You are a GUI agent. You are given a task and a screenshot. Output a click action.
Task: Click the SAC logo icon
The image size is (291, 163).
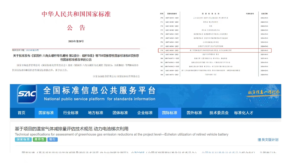tap(27, 94)
